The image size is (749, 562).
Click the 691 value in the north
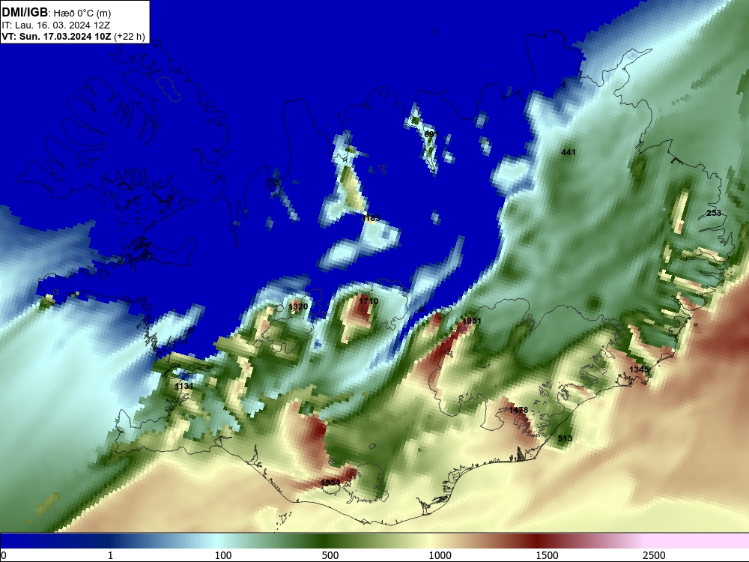(431, 134)
